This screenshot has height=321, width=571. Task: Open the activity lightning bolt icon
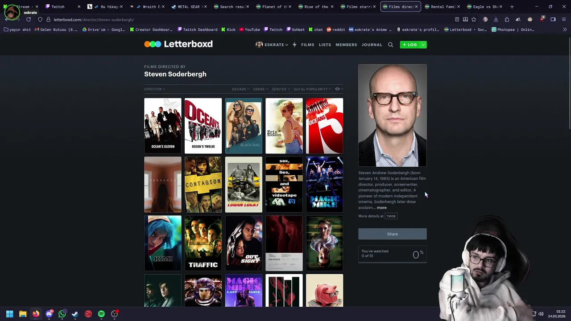tap(294, 45)
